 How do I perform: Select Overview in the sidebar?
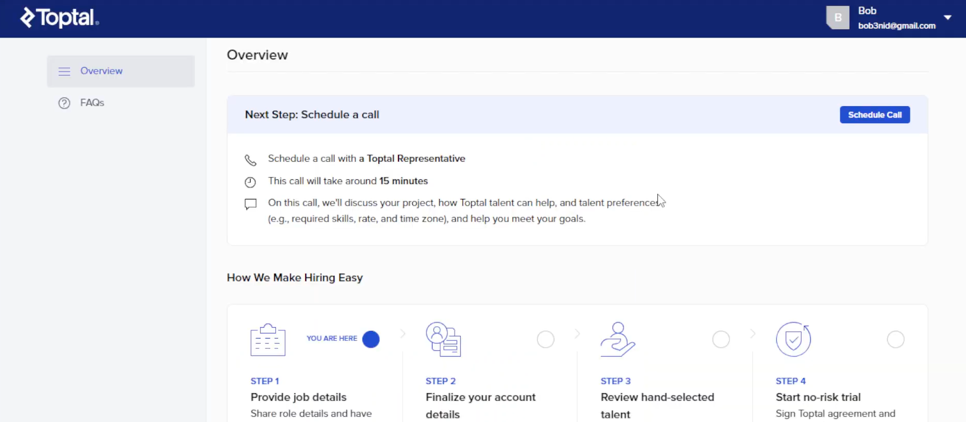tap(121, 71)
